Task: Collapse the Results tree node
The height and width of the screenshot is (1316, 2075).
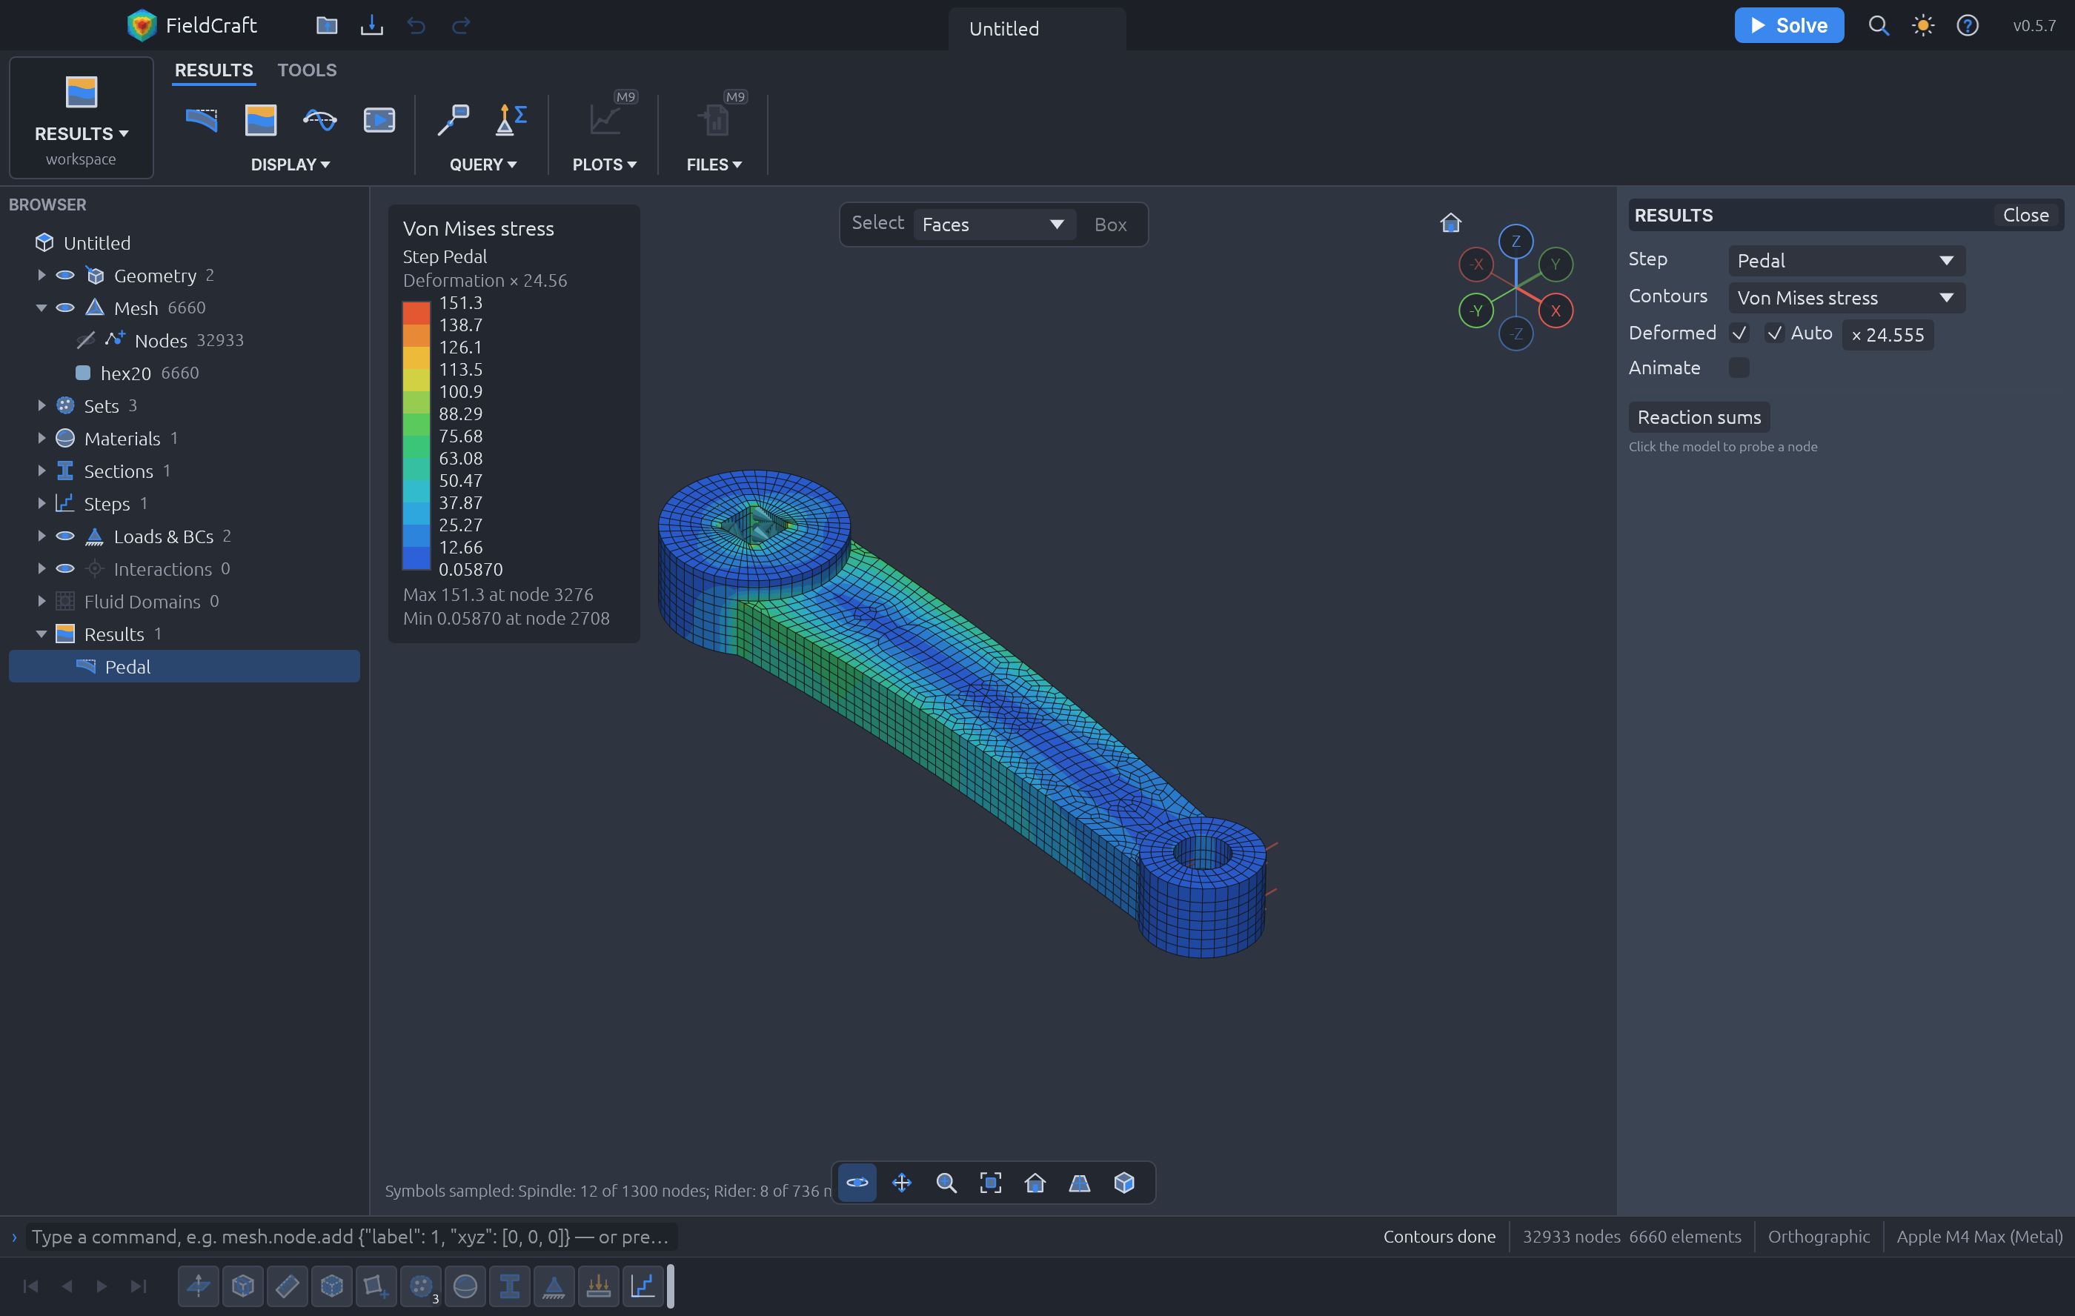Action: (x=41, y=634)
